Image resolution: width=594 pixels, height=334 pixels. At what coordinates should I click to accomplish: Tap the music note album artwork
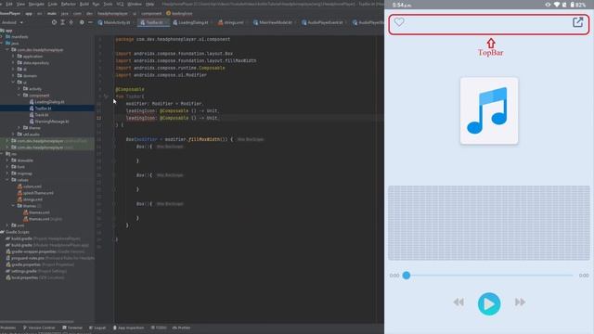click(x=489, y=111)
